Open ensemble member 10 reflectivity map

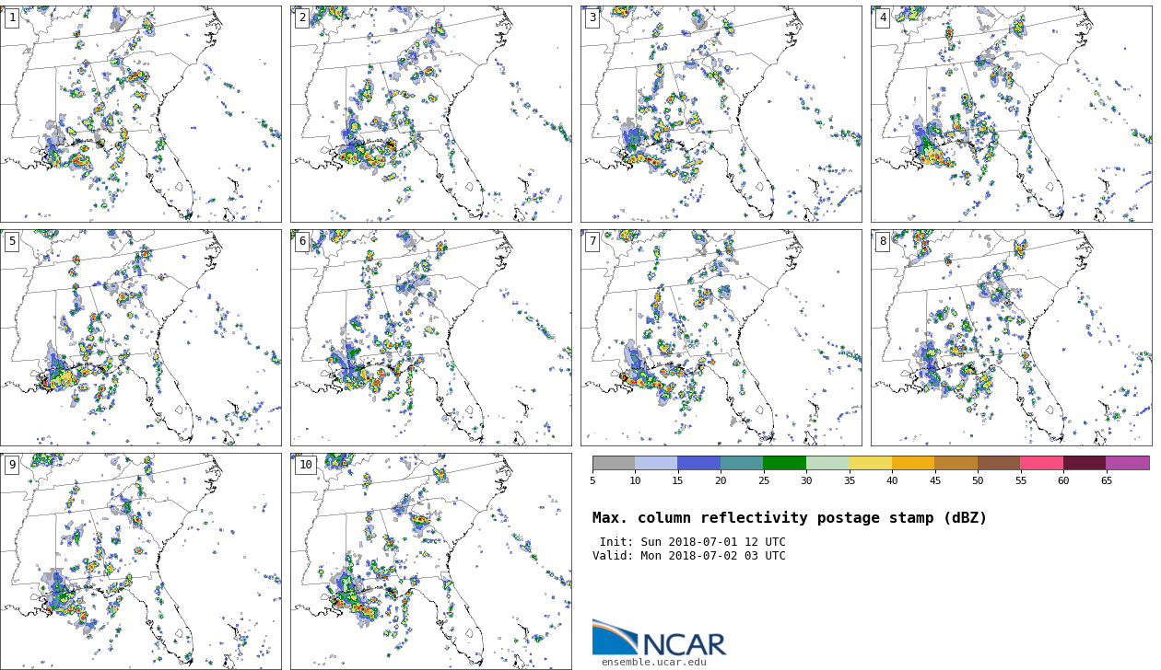click(x=430, y=561)
